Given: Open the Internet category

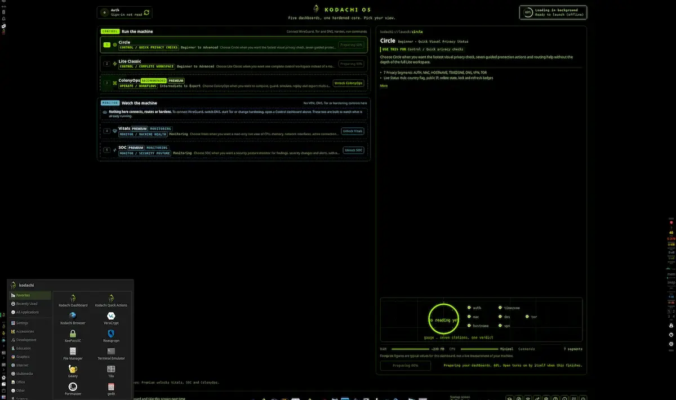Looking at the screenshot, I should coord(30,365).
